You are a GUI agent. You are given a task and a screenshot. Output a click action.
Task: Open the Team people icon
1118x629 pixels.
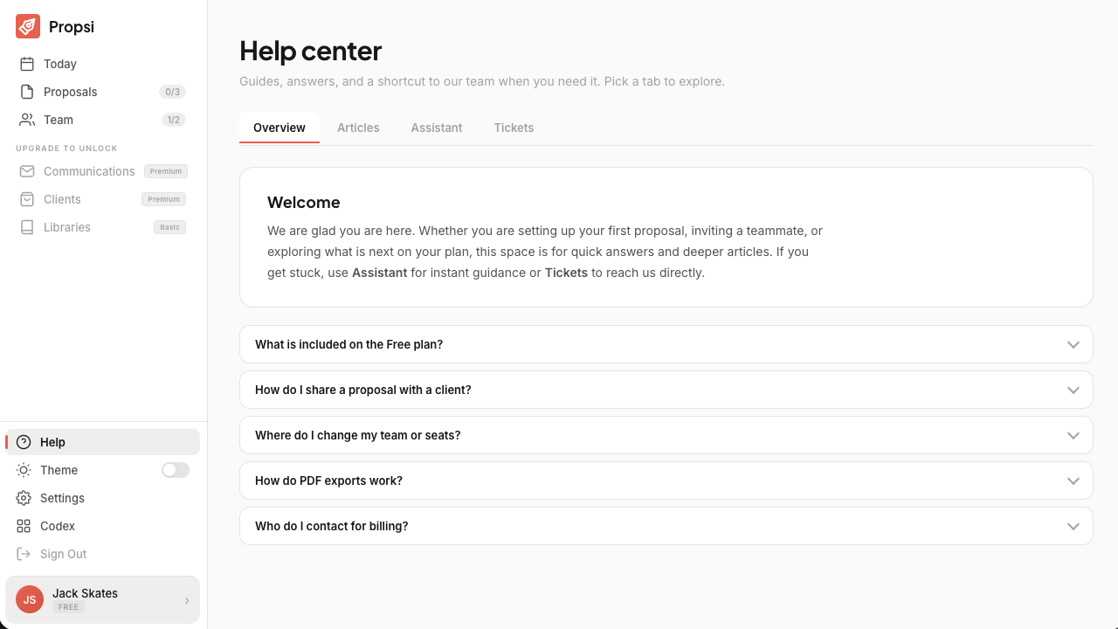tap(27, 120)
